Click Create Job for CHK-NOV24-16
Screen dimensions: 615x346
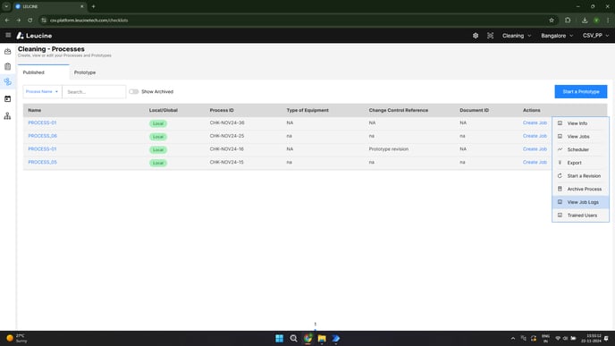click(x=535, y=149)
